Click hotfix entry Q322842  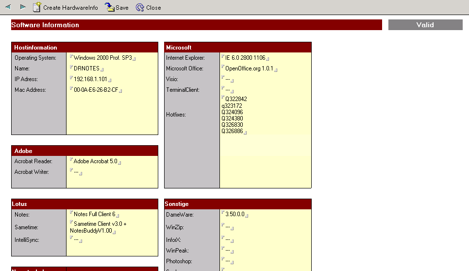236,99
